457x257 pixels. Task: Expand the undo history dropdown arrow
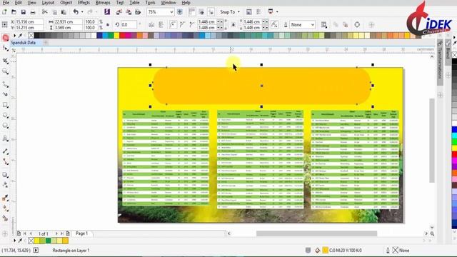tap(82, 12)
